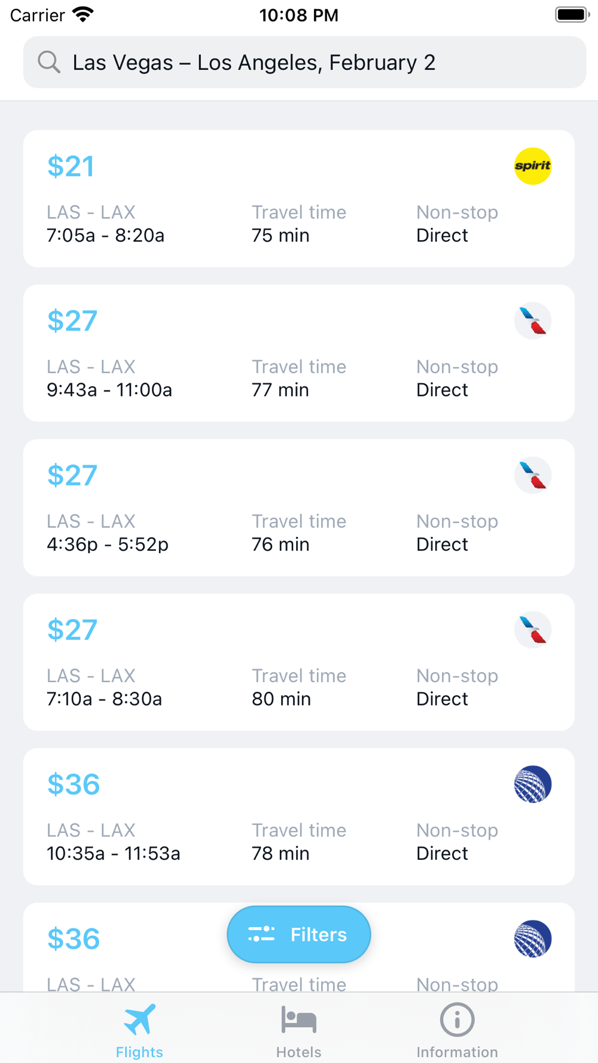598x1063 pixels.
Task: Open the Information tab
Action: 457,1030
